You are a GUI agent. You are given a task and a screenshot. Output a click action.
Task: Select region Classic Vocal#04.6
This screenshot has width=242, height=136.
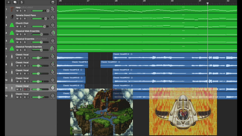[175, 80]
